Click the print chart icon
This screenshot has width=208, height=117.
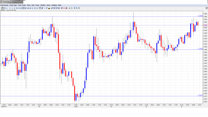(69, 8)
